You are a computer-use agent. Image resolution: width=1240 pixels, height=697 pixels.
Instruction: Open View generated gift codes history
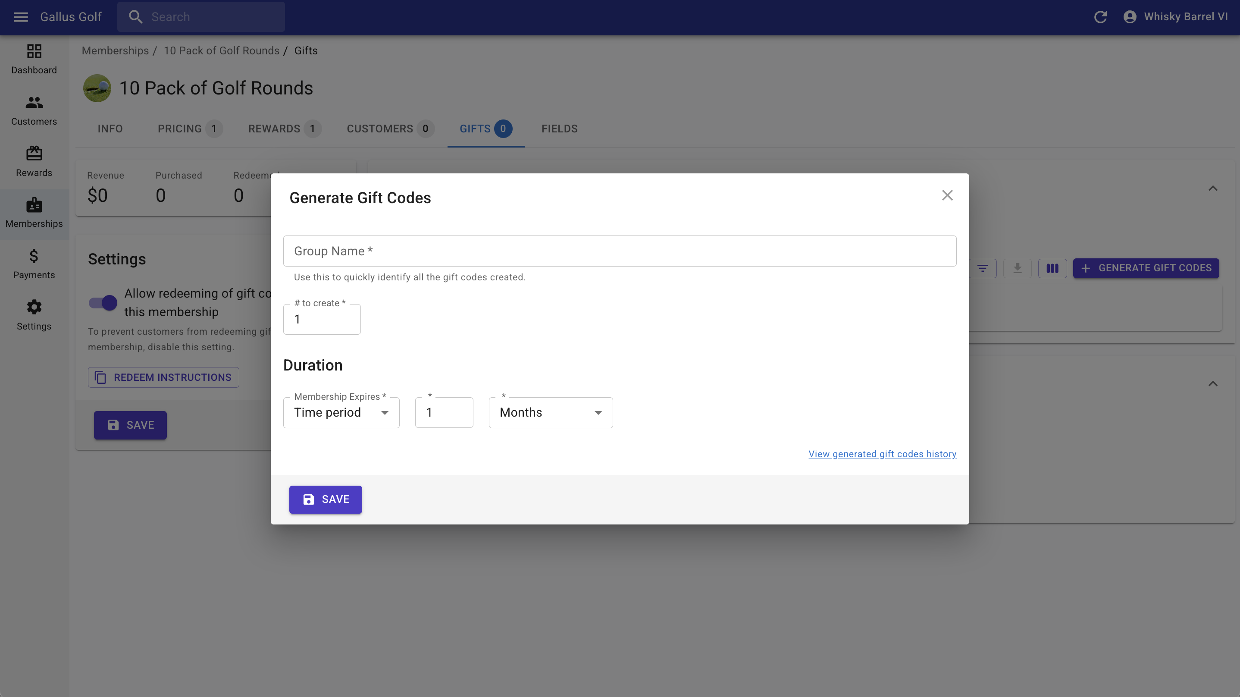[x=882, y=454]
